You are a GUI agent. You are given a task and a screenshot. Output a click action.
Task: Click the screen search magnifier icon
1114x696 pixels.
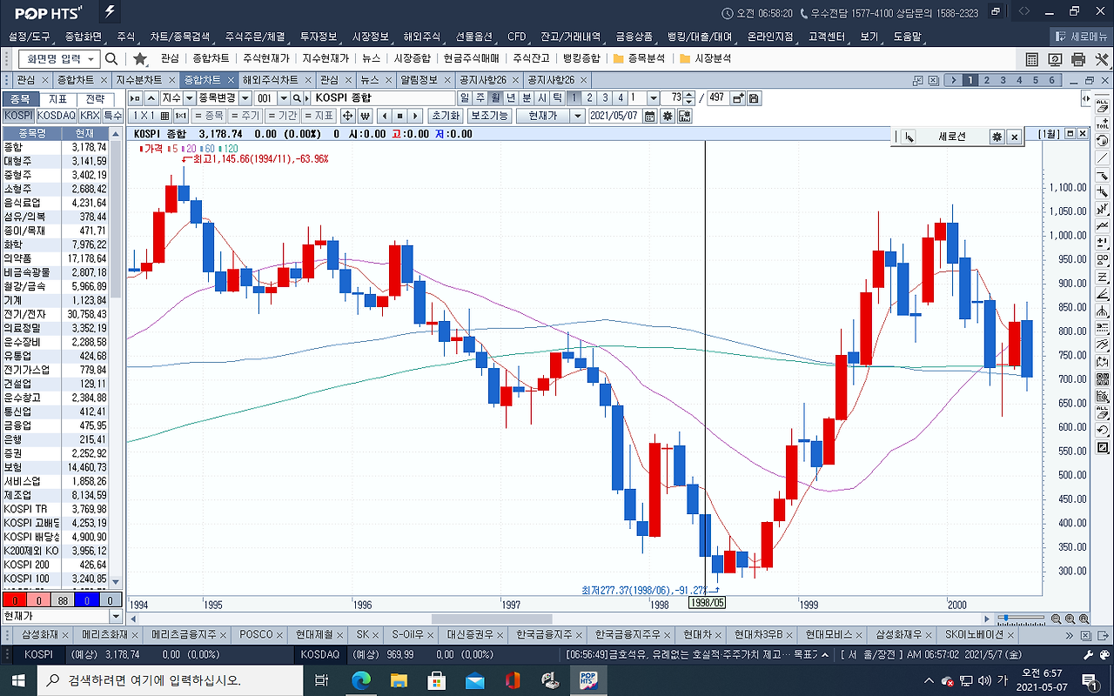tap(111, 58)
